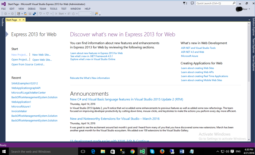
Task: Open the Action Center notification icon
Action: [x=232, y=151]
